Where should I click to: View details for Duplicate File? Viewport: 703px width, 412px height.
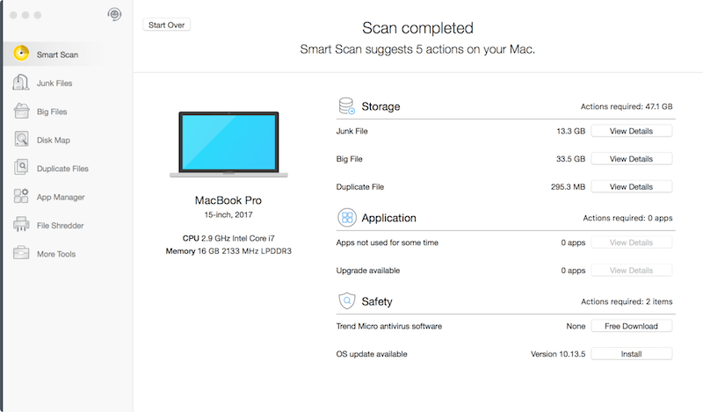(x=631, y=186)
